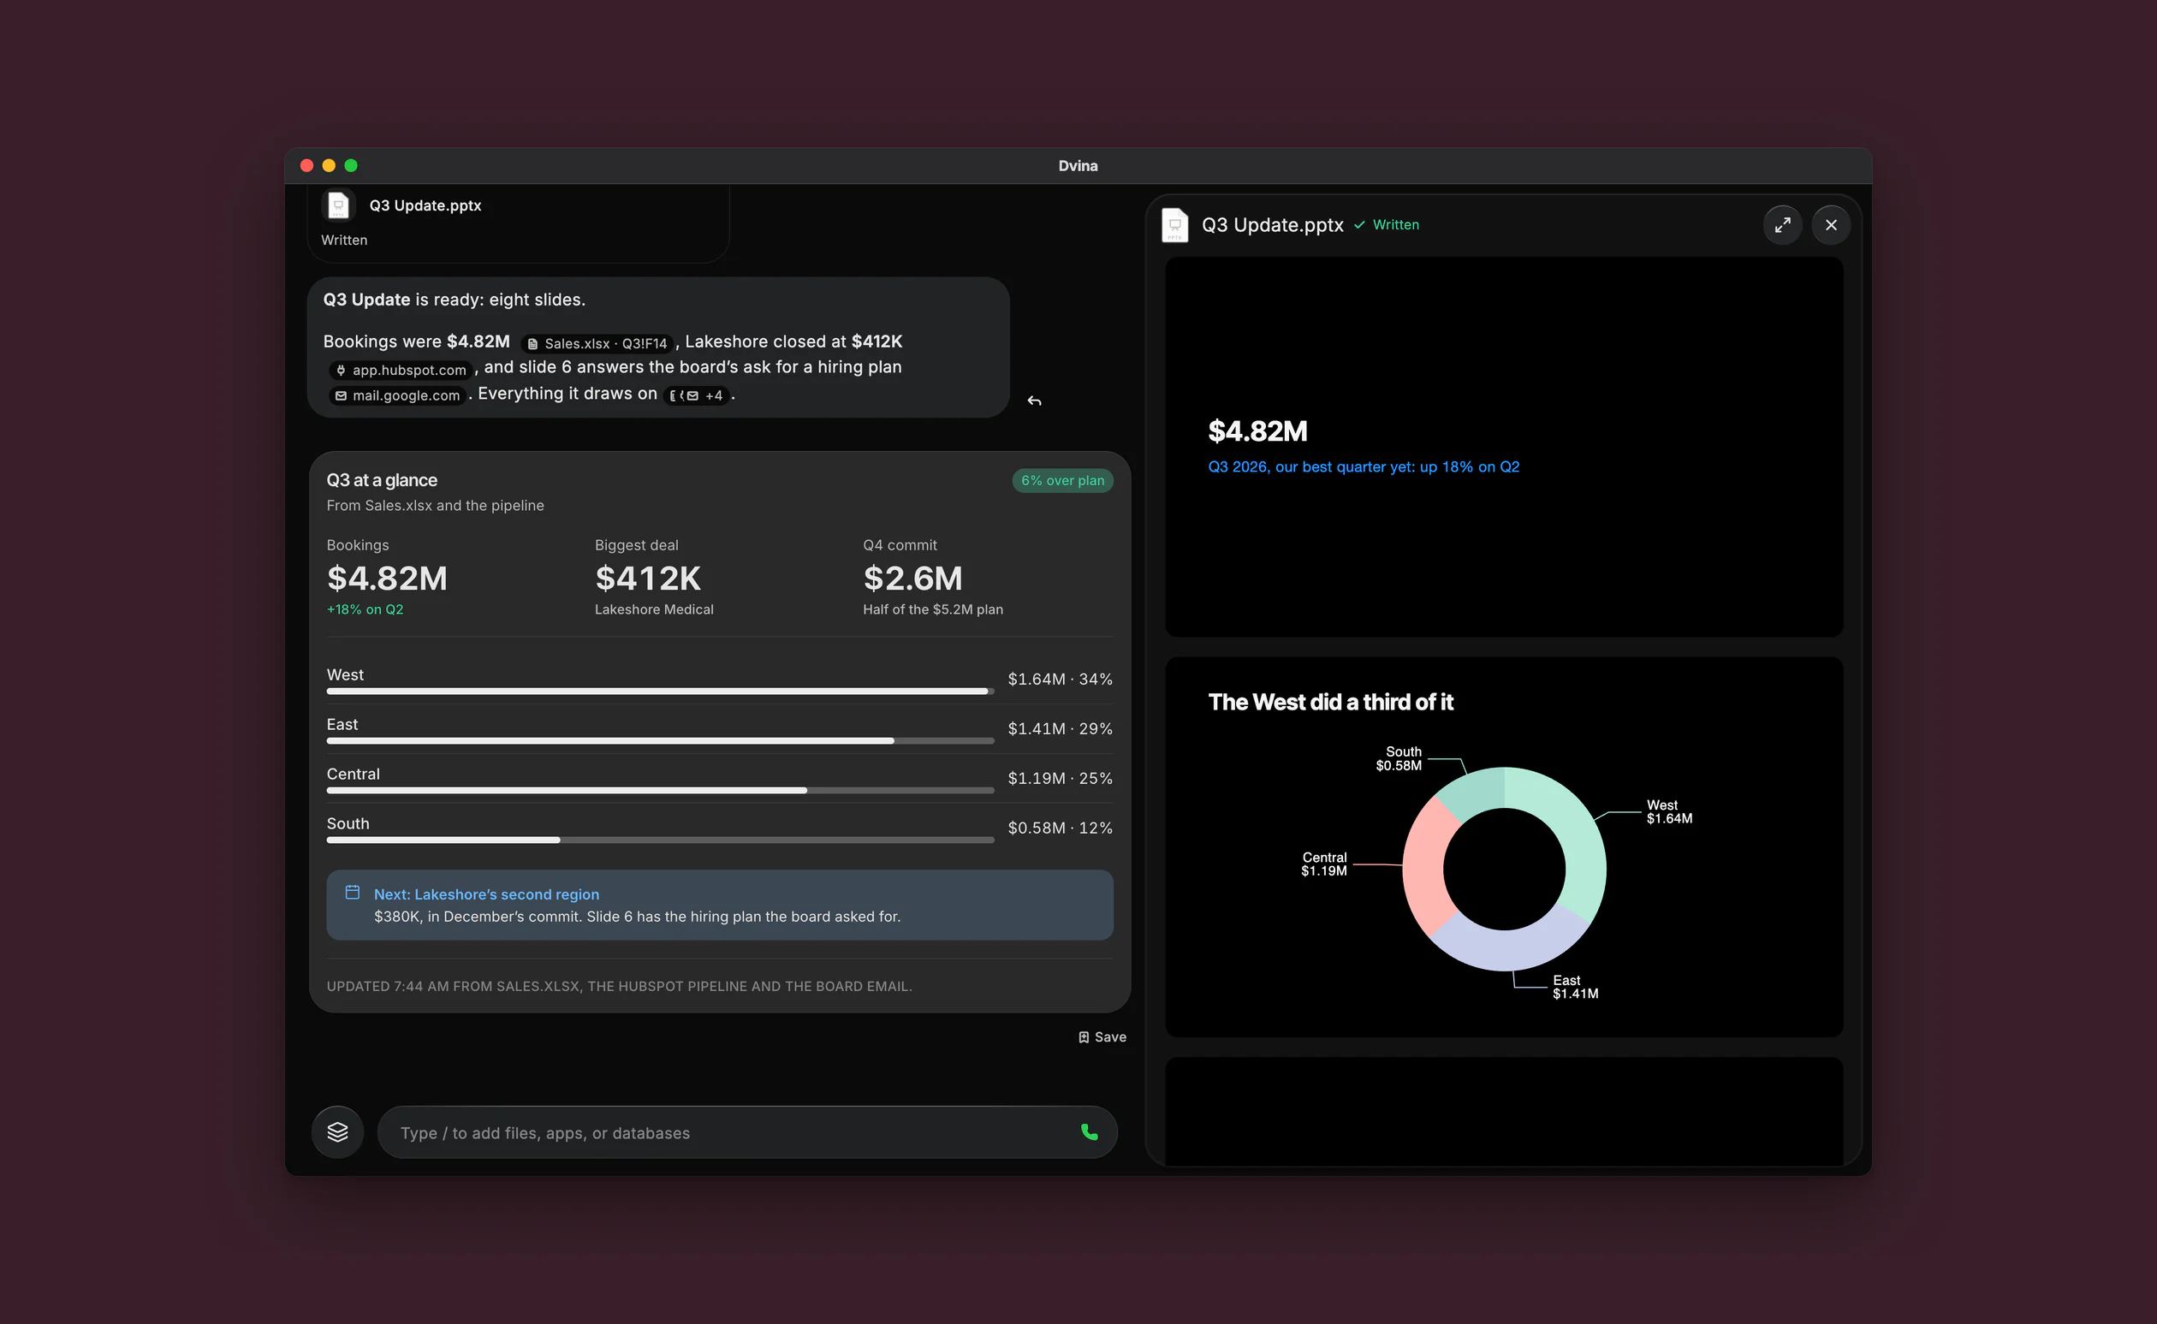The image size is (2157, 1324).
Task: Click the Central region progress bar
Action: [660, 791]
